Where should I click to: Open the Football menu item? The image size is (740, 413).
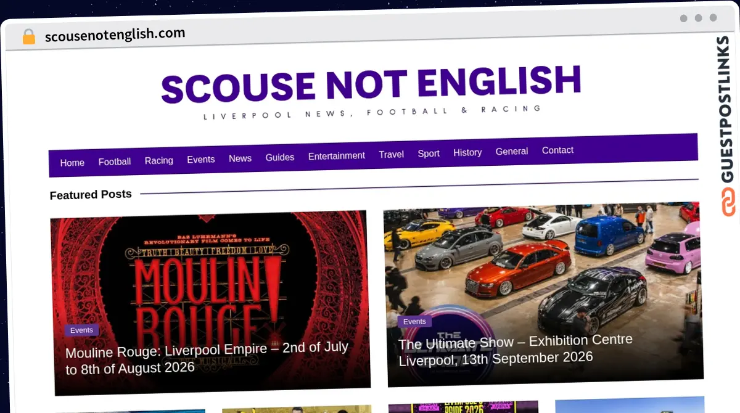115,162
